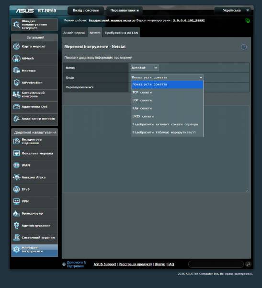The height and width of the screenshot is (288, 262).
Task: Open Бездротовий маршрутизатор mode link
Action: coord(112,20)
